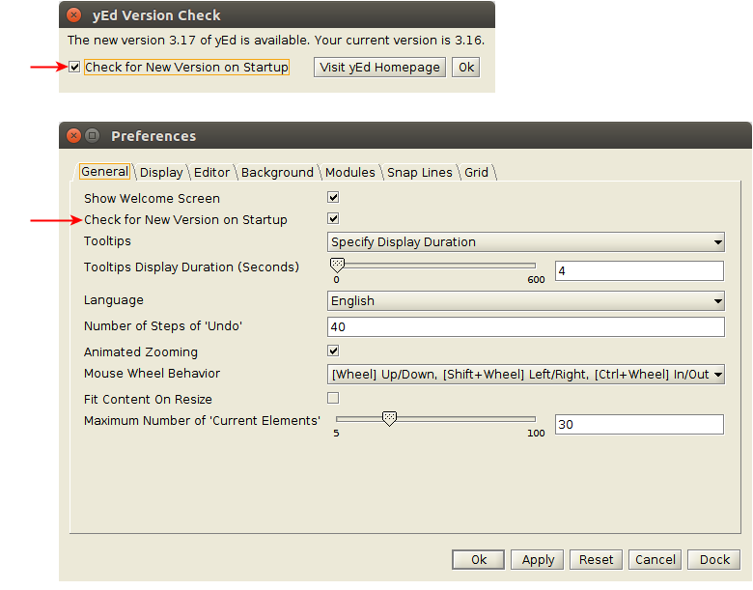Click the Reset button
The width and height of the screenshot is (753, 590).
click(596, 560)
